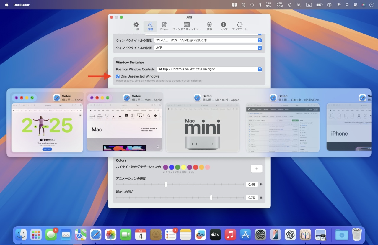Quit app via purple button on Fitness+ preview
The image size is (378, 245).
(x=16, y=98)
